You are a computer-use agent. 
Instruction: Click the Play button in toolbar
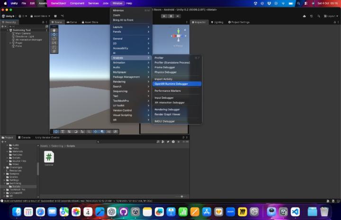[164, 16]
